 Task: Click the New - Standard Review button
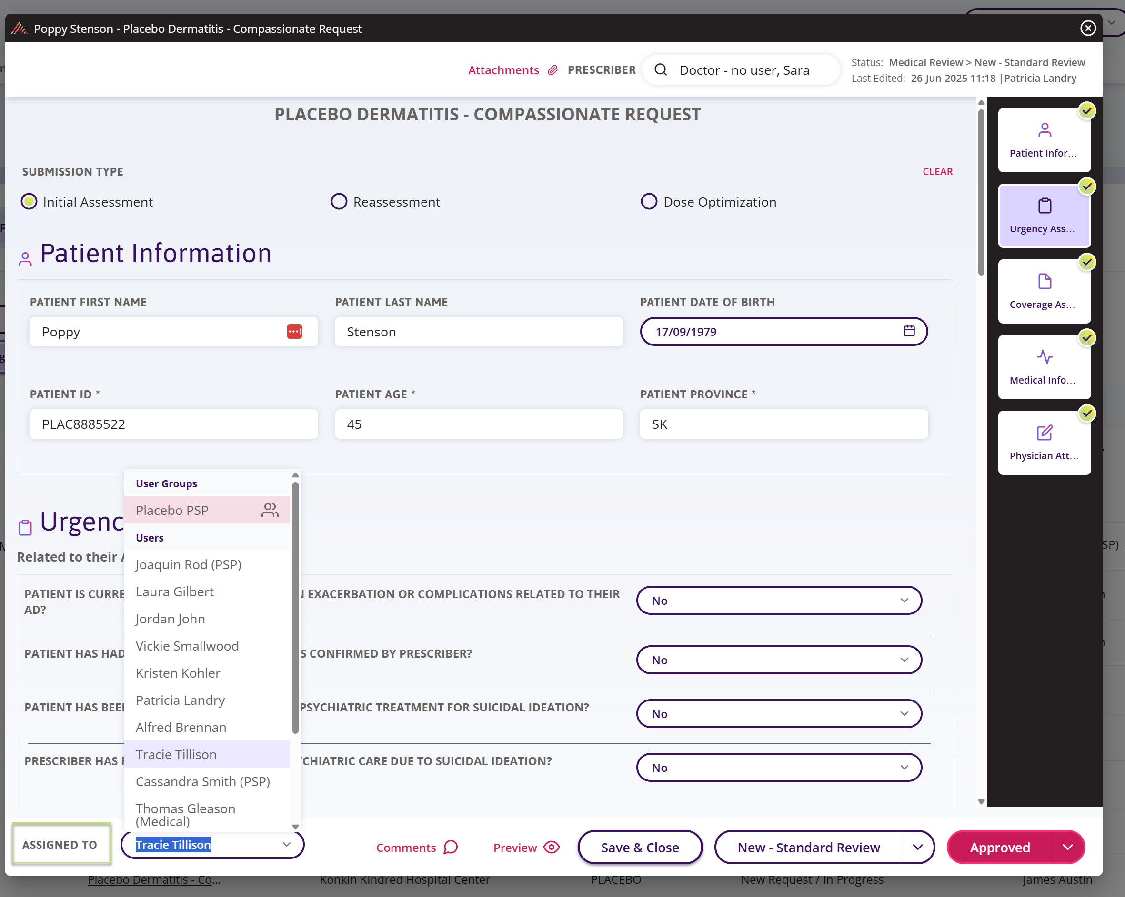pos(808,847)
